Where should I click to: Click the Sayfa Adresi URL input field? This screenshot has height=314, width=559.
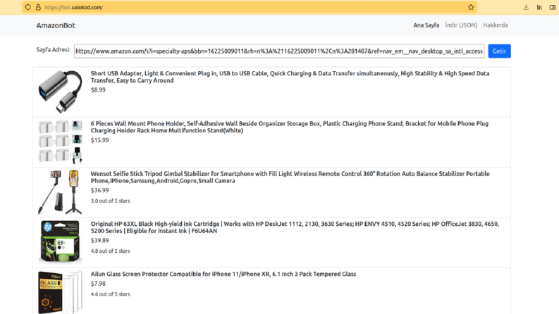(x=279, y=51)
